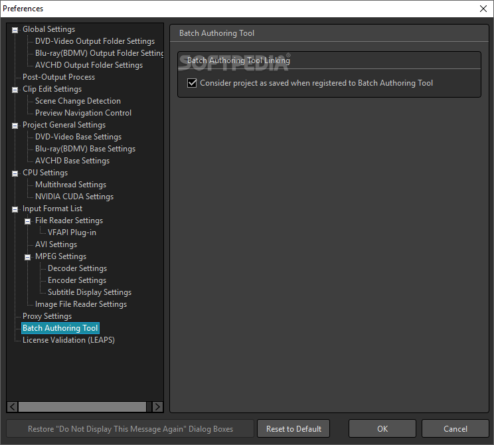Viewport: 494px width, 445px height.
Task: Select File Reader Settings label
Action: pyautogui.click(x=69, y=221)
